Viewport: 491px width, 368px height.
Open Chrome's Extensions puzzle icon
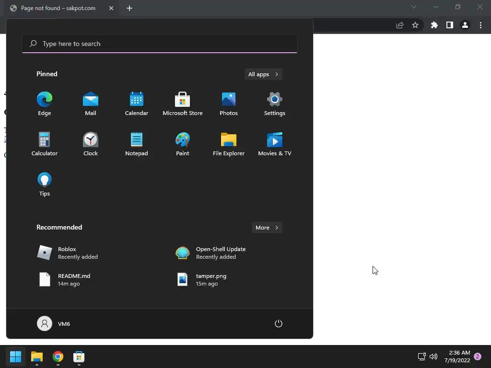(x=434, y=25)
